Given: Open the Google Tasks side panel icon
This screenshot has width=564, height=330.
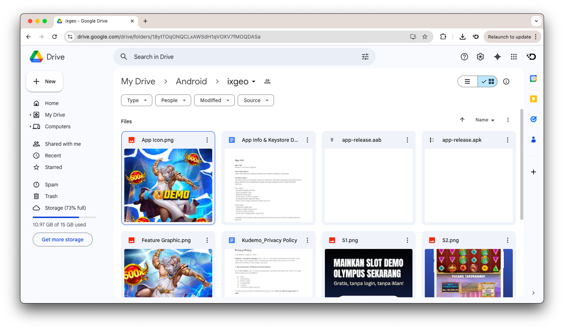Looking at the screenshot, I should (x=533, y=119).
